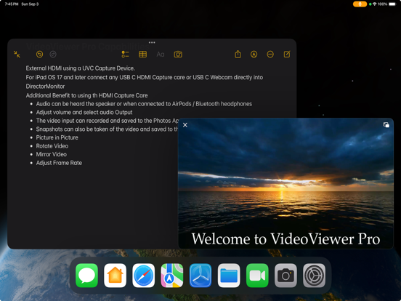Tap the 7:45 PM clock in the status bar
The height and width of the screenshot is (301, 401).
pos(12,4)
